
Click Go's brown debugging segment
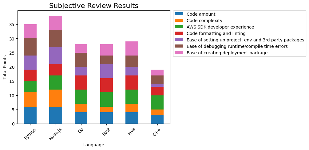[81, 60]
